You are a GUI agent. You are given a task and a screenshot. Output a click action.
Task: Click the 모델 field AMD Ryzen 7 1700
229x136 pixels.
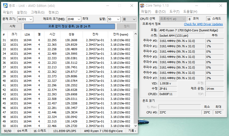point(191,30)
